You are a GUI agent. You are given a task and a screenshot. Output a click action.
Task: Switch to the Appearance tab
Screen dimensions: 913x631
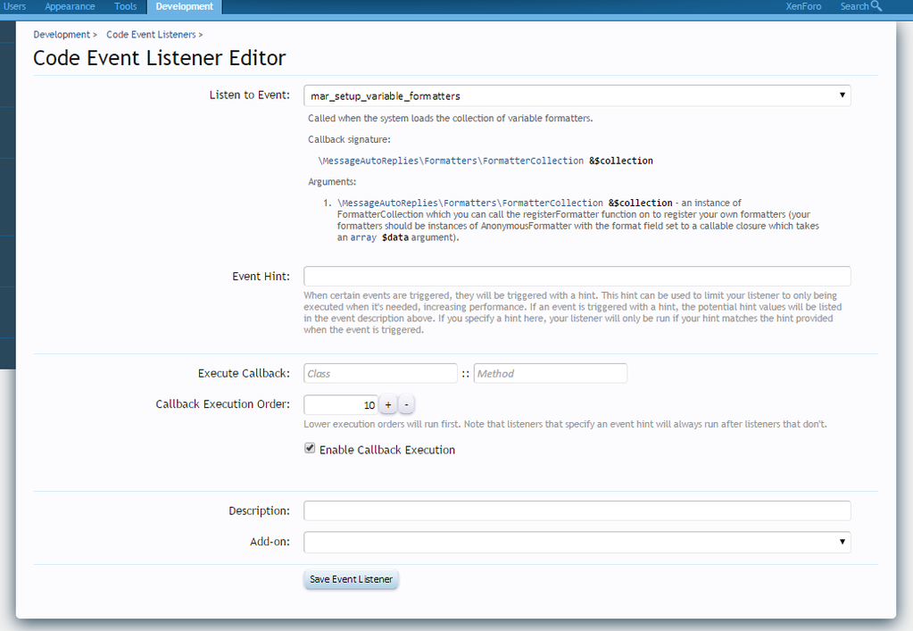point(70,6)
